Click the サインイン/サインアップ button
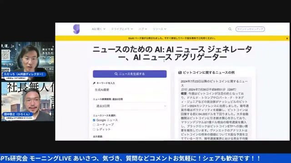The height and width of the screenshot is (163, 291). (250, 29)
